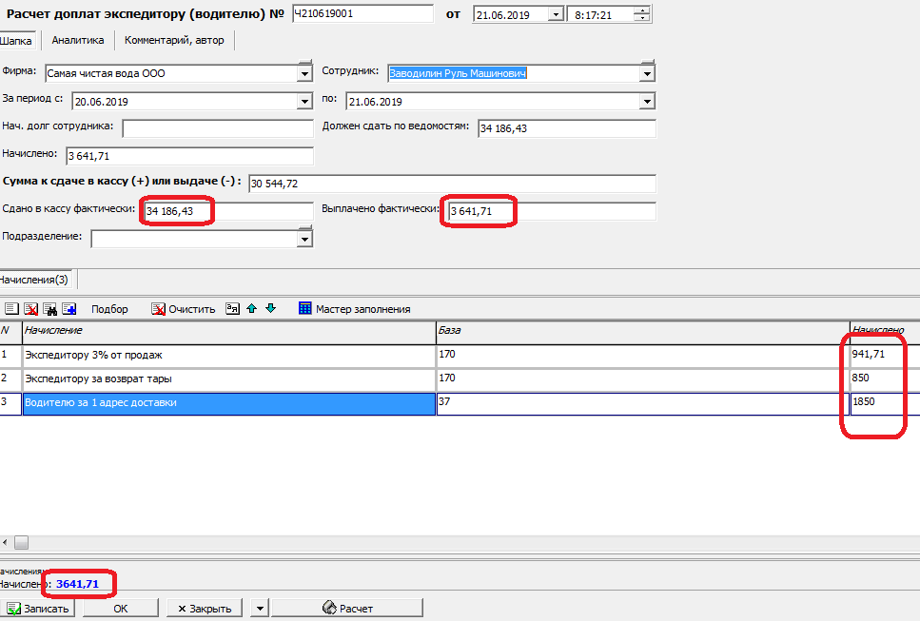Screen dimensions: 920x621
Task: Click the Нач. долг сотрудника input field
Action: [x=217, y=128]
